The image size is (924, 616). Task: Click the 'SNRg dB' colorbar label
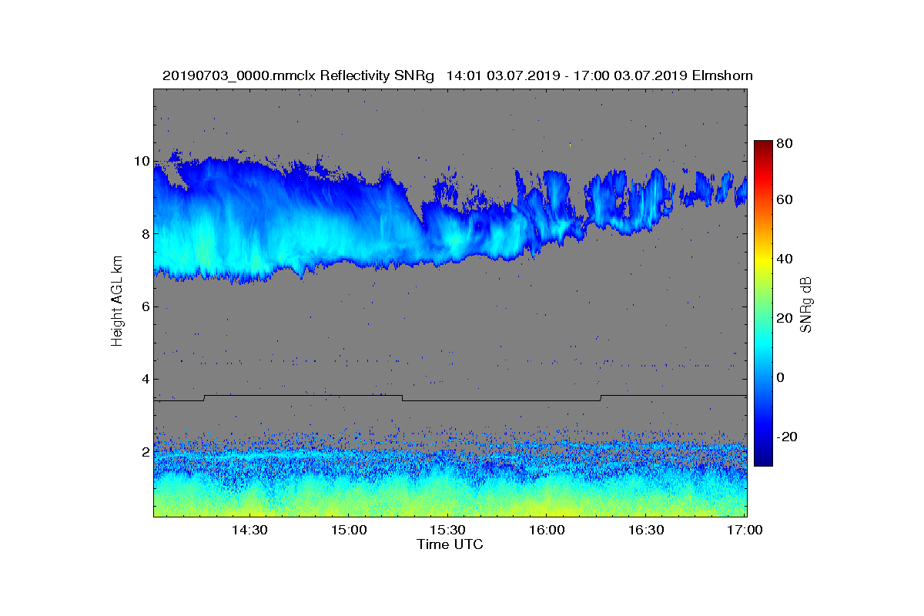pos(805,305)
